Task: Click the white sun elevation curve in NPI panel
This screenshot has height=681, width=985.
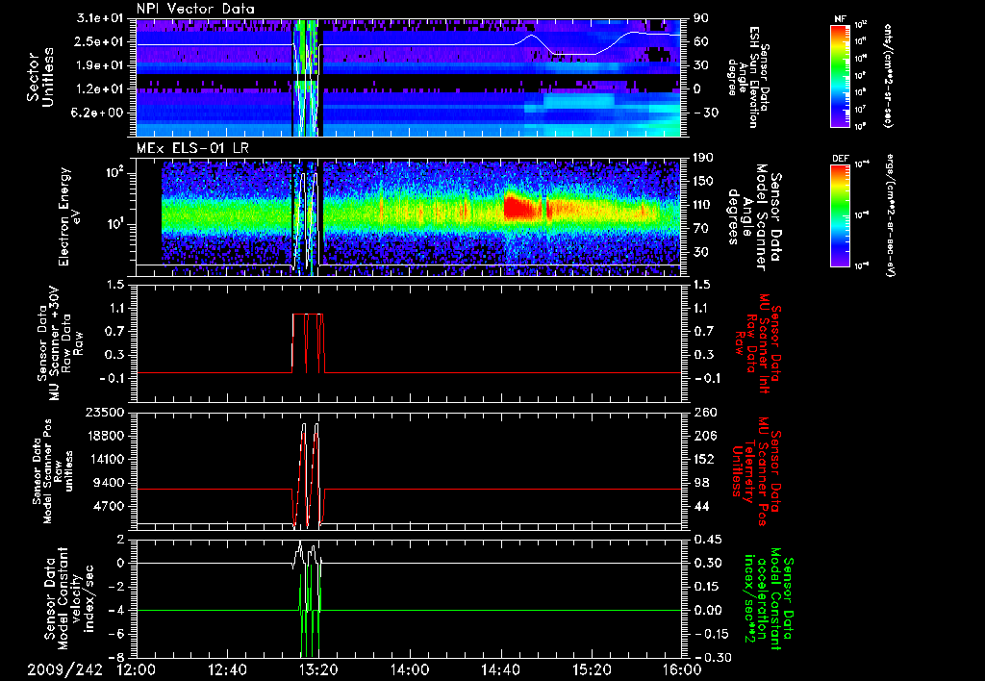Action: click(x=408, y=44)
